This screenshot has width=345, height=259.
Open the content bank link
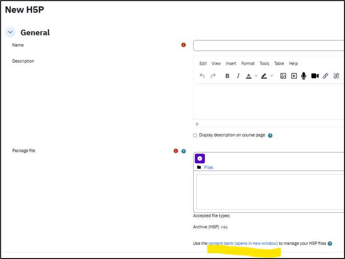243,243
